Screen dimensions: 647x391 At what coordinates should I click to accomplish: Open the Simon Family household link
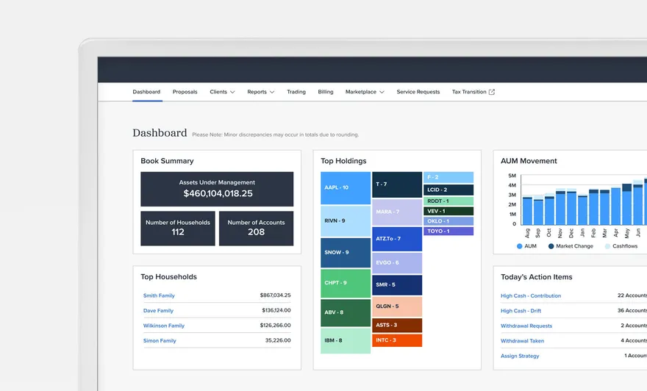tap(160, 341)
